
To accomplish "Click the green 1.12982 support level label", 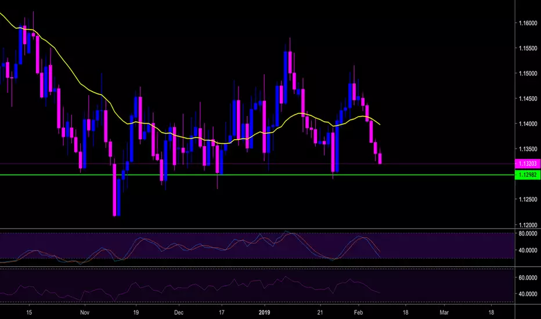I will pos(527,175).
